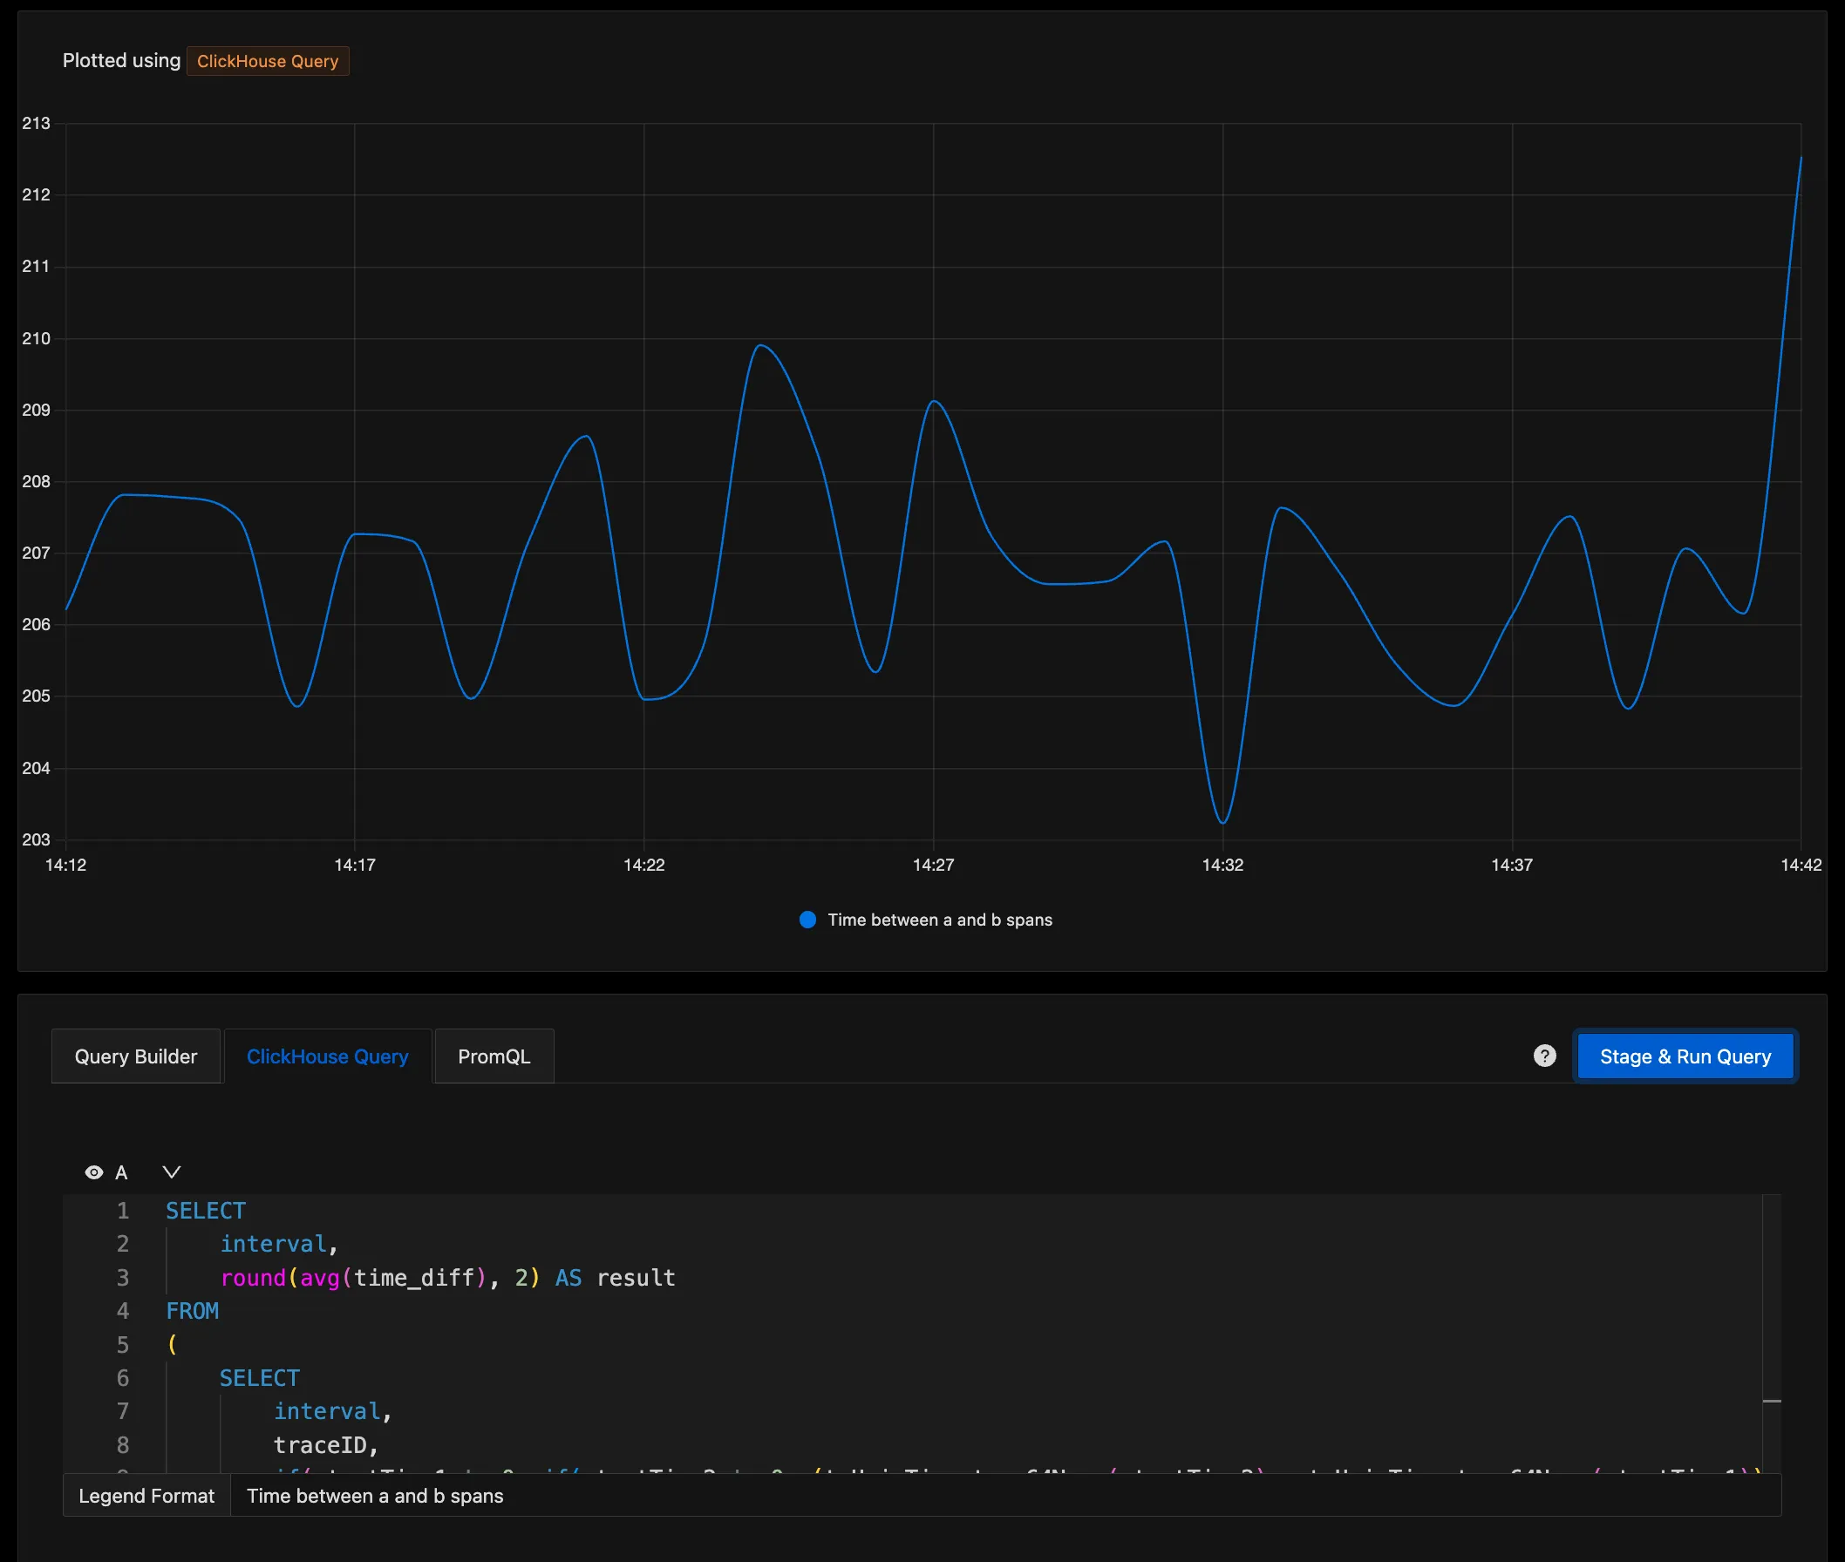Click the chart's lowest dip near 14:32
This screenshot has width=1845, height=1562.
[1222, 823]
